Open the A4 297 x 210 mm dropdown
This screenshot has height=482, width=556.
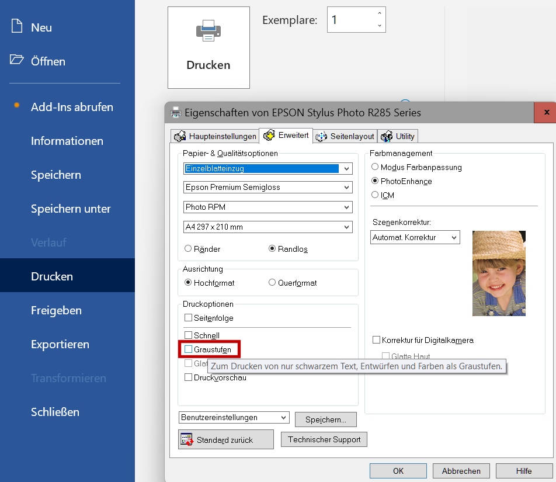pos(268,227)
